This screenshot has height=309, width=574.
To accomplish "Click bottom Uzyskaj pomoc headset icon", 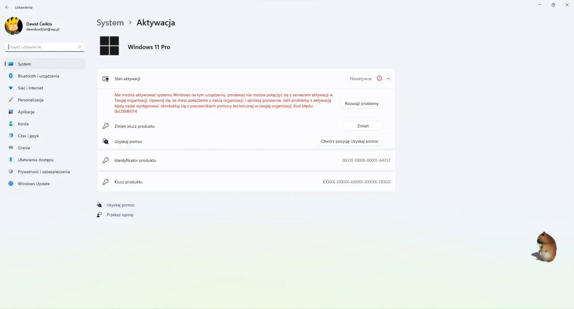I will click(x=100, y=205).
